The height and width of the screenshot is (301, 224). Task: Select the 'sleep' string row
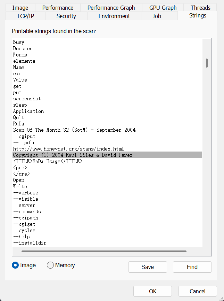tap(107, 105)
